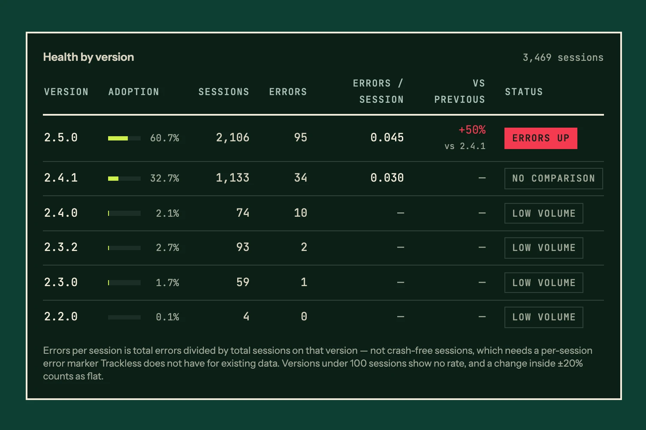
Task: Click the adoption bar for version 2.4.1
Action: [x=124, y=179]
